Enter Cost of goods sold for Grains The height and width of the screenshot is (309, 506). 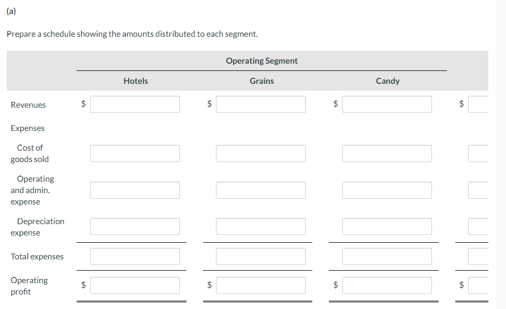[x=261, y=153]
